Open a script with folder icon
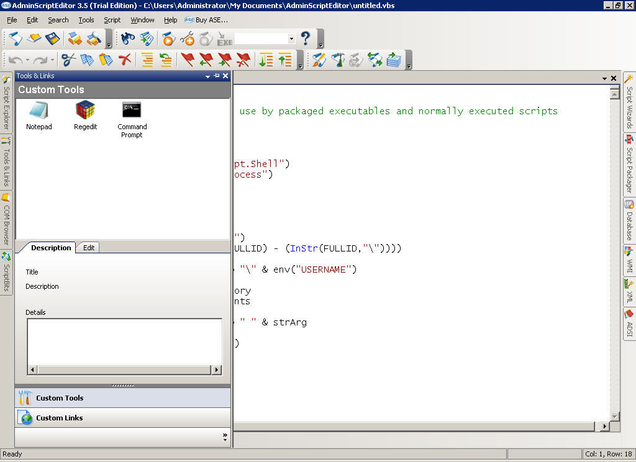The width and height of the screenshot is (636, 462). [x=34, y=39]
